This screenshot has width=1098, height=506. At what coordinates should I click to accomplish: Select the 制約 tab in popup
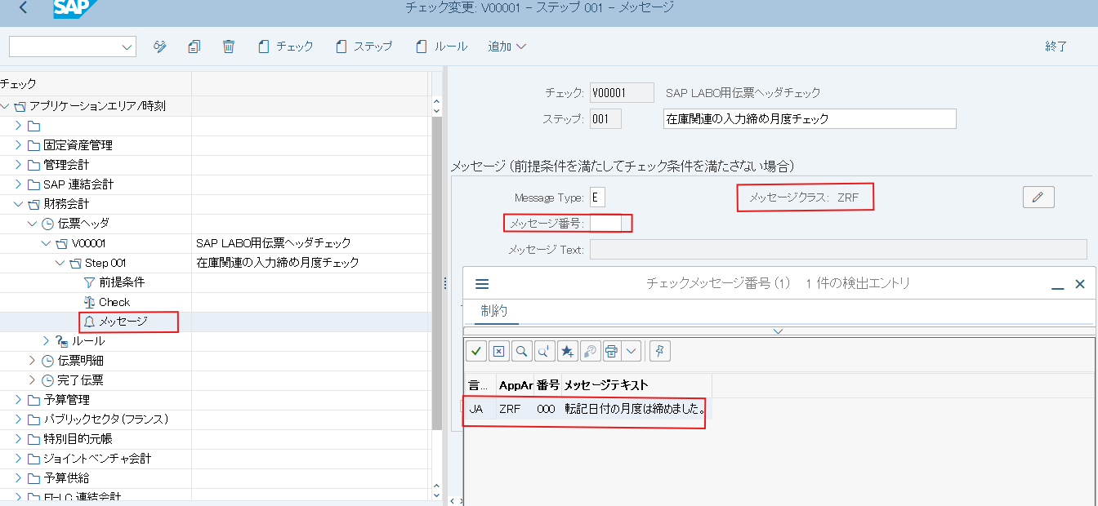(x=494, y=310)
